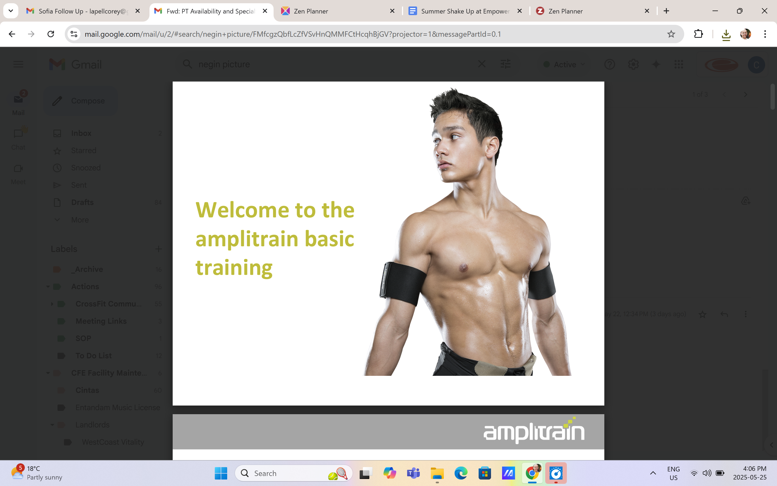This screenshot has height=486, width=777.
Task: Open the Chrome downloads icon
Action: coord(726,35)
